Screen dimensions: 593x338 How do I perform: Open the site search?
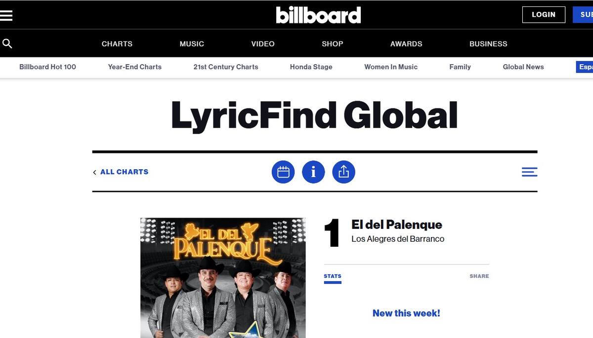7,43
